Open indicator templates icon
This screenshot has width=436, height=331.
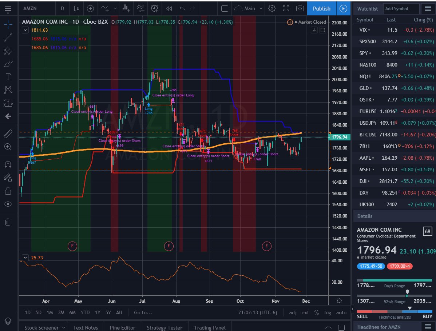click(x=141, y=9)
